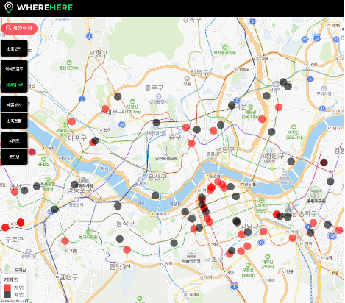
Task: Click the 대모산 mountain icon
Action: (267, 257)
